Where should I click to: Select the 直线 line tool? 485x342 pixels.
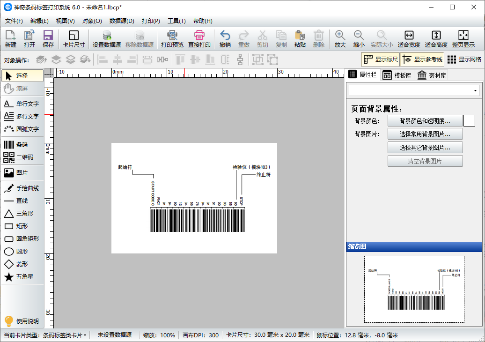(22, 201)
